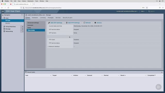Sort tasks by Task column
Image resolution: width=165 pixels, height=93 pixels.
(27, 75)
